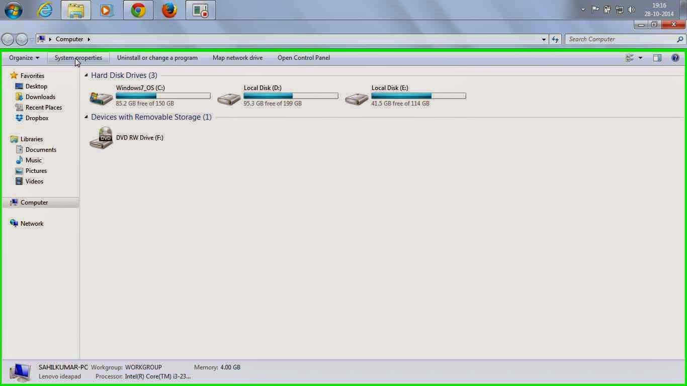Screen dimensions: 687x386
Task: Click the Windows7_OS capacity bar
Action: point(163,95)
